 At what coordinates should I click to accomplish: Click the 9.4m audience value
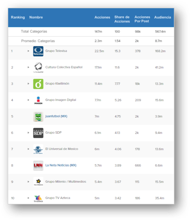pyautogui.click(x=159, y=133)
